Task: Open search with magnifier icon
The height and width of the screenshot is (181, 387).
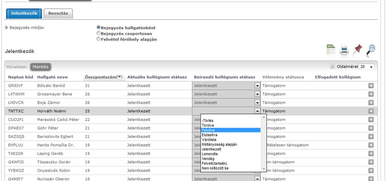Action: (x=370, y=50)
